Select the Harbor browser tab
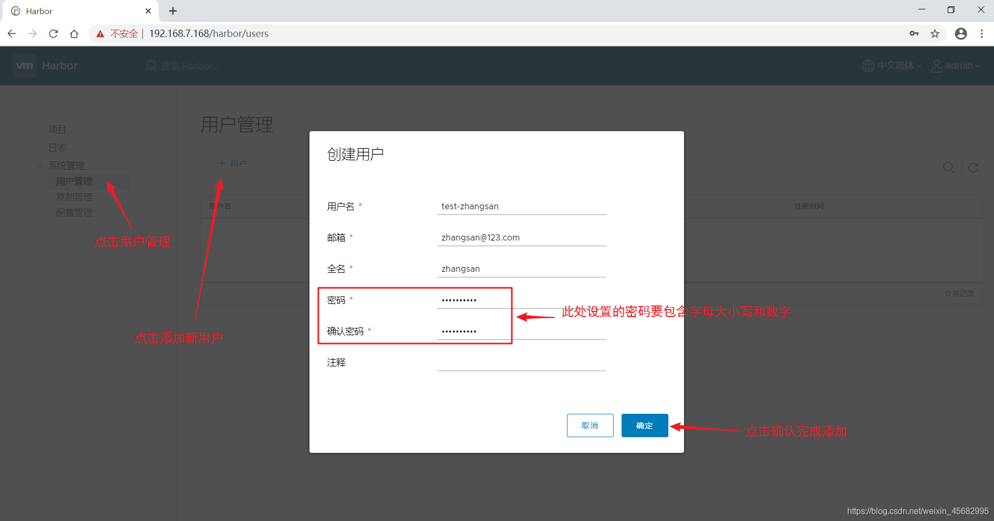 [x=81, y=11]
